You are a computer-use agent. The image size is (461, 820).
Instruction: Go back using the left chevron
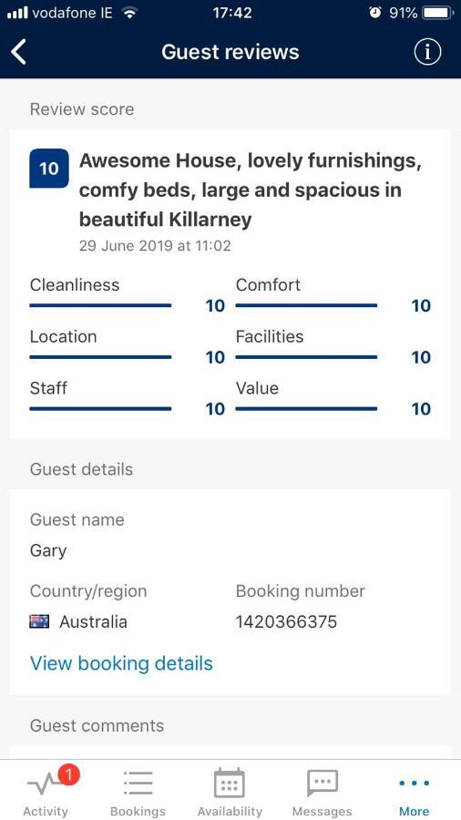coord(19,52)
